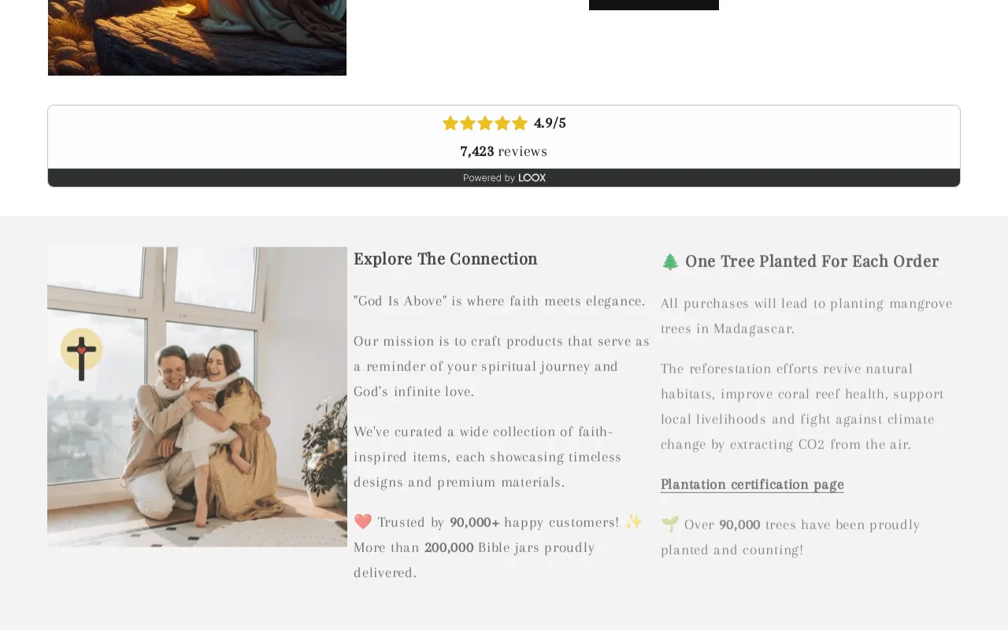Click the evergreen tree emoji icon
Viewport: 1008px width, 630px height.
[x=670, y=261]
